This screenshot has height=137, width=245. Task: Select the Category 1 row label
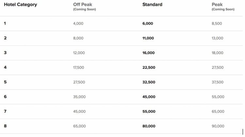[x=5, y=23]
